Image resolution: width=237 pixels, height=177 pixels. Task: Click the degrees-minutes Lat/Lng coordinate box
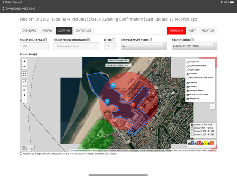click(118, 65)
